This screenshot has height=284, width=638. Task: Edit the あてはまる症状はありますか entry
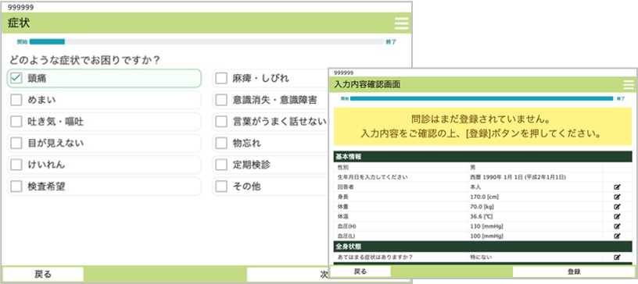click(617, 257)
